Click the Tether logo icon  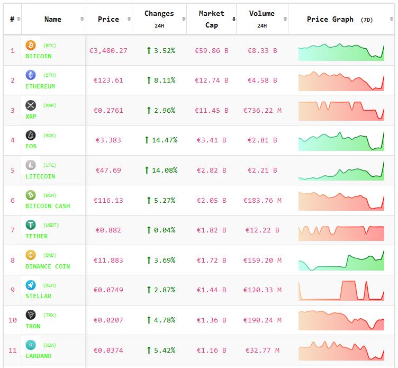click(x=31, y=225)
